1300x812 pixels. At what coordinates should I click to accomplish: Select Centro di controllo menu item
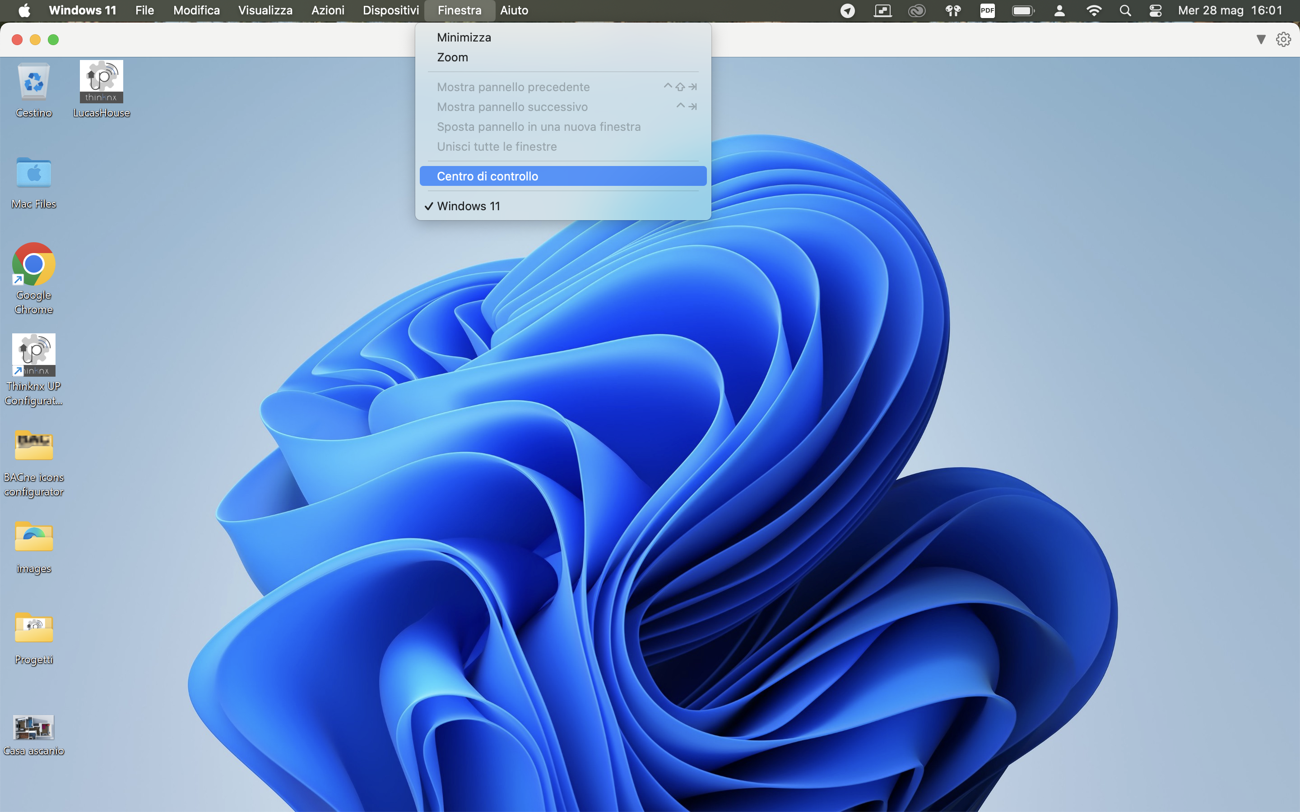coord(563,176)
